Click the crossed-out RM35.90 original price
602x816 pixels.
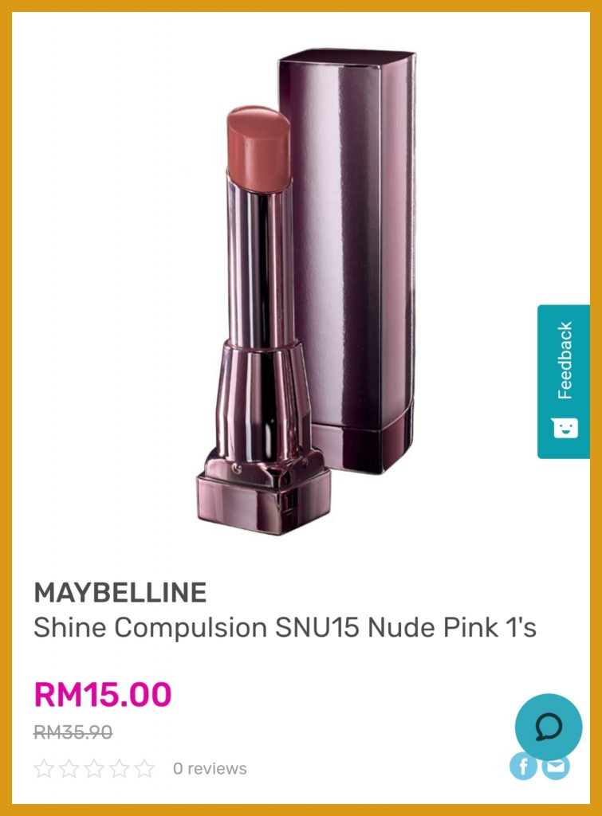73,732
